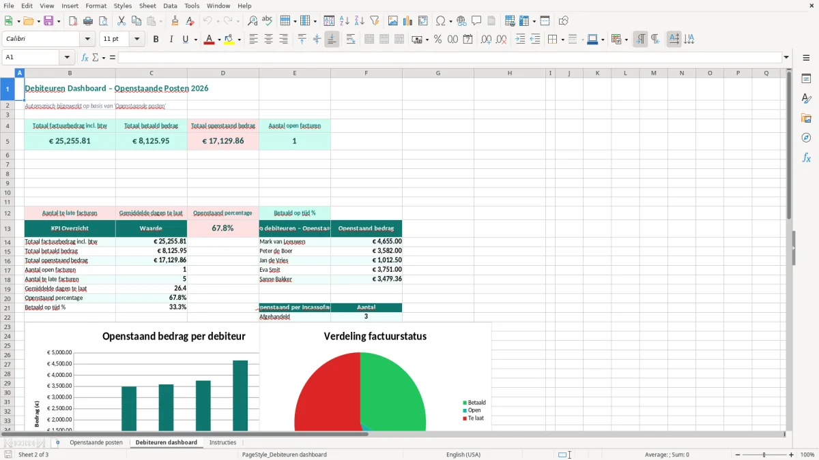The height and width of the screenshot is (460, 819).
Task: Copy the selection using the copy icon
Action: click(135, 21)
